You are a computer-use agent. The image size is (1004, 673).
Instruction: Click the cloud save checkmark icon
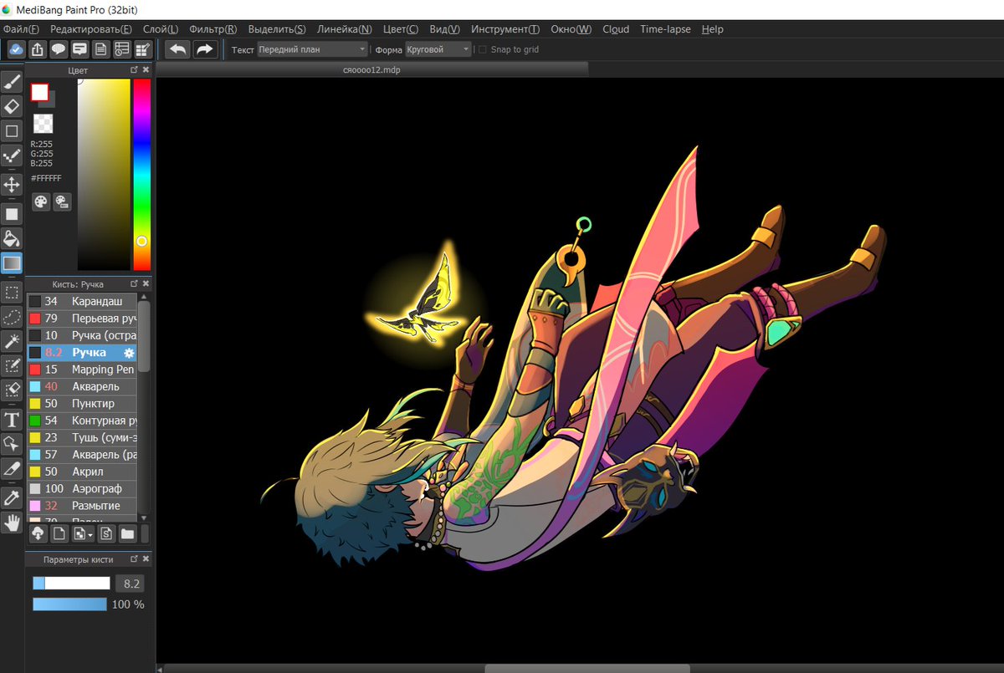(x=16, y=49)
